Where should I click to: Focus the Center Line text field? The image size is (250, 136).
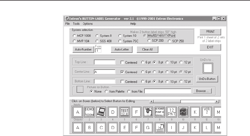[x=105, y=72]
